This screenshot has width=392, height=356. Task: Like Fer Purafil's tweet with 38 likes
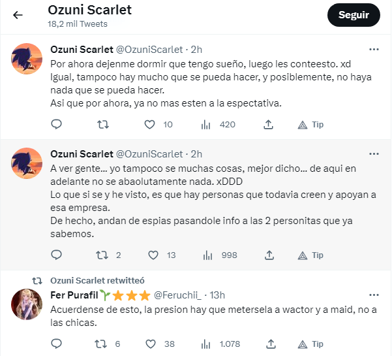(x=149, y=344)
